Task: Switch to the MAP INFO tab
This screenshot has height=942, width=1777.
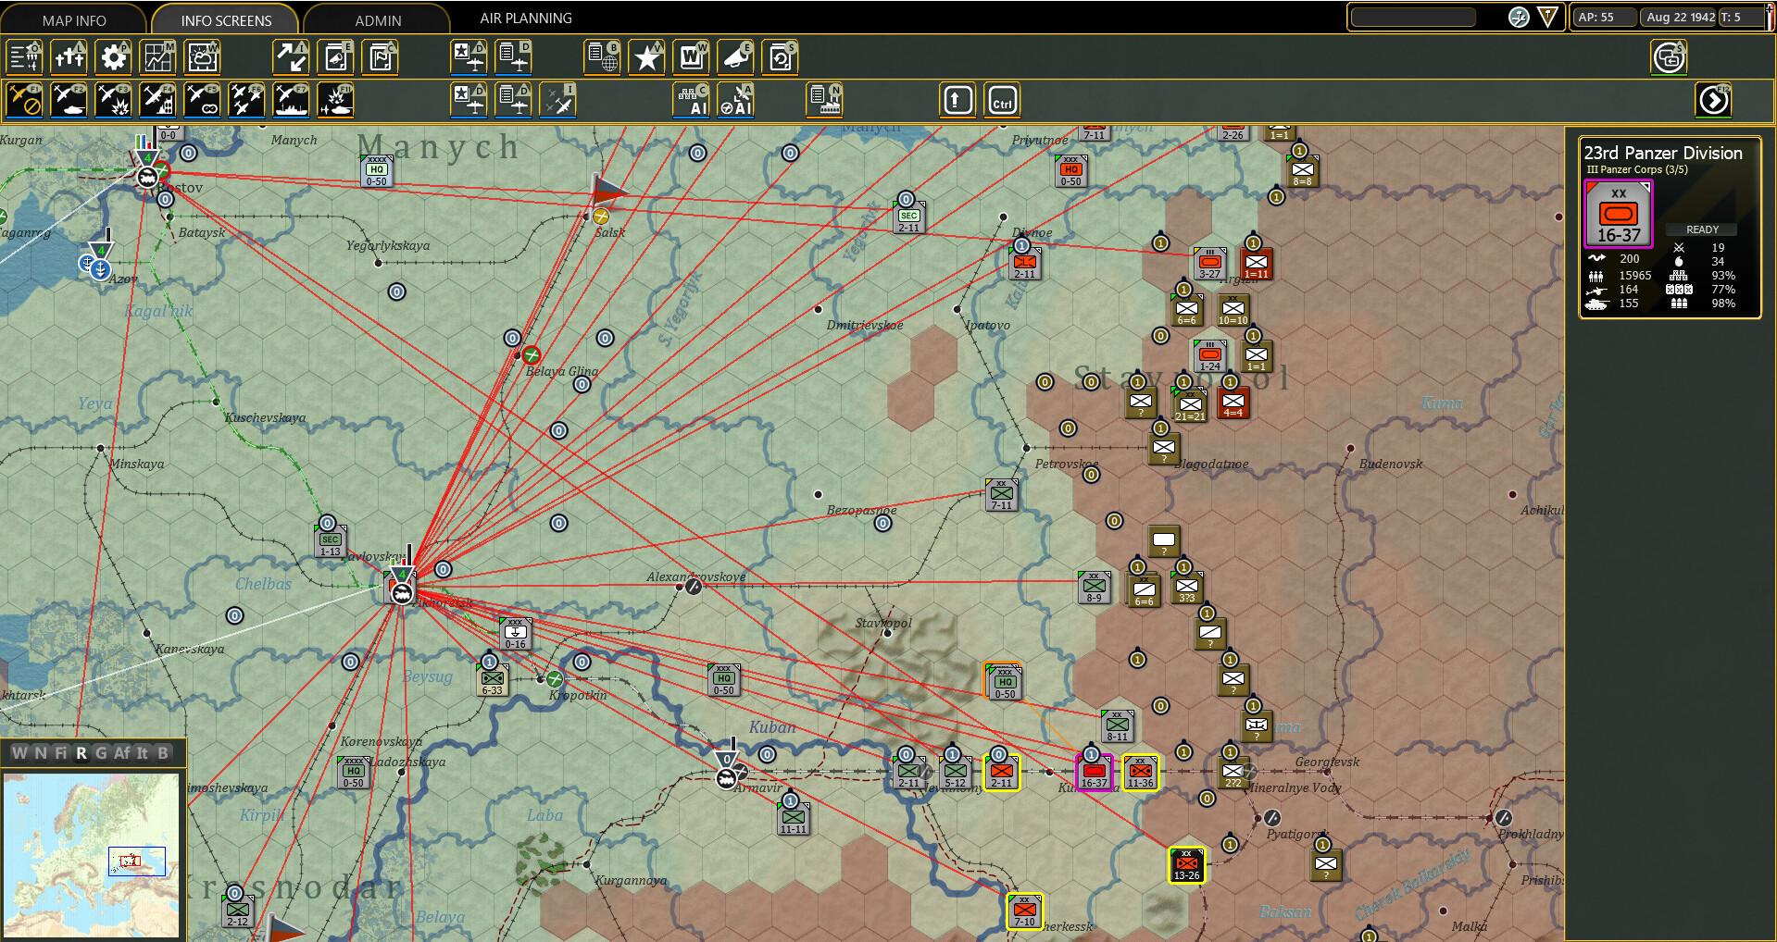Action: [x=74, y=19]
